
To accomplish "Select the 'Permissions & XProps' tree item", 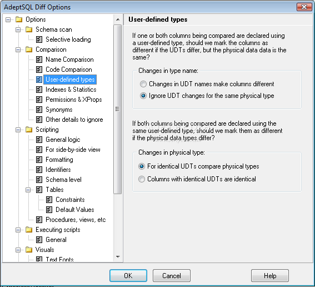I will [74, 100].
